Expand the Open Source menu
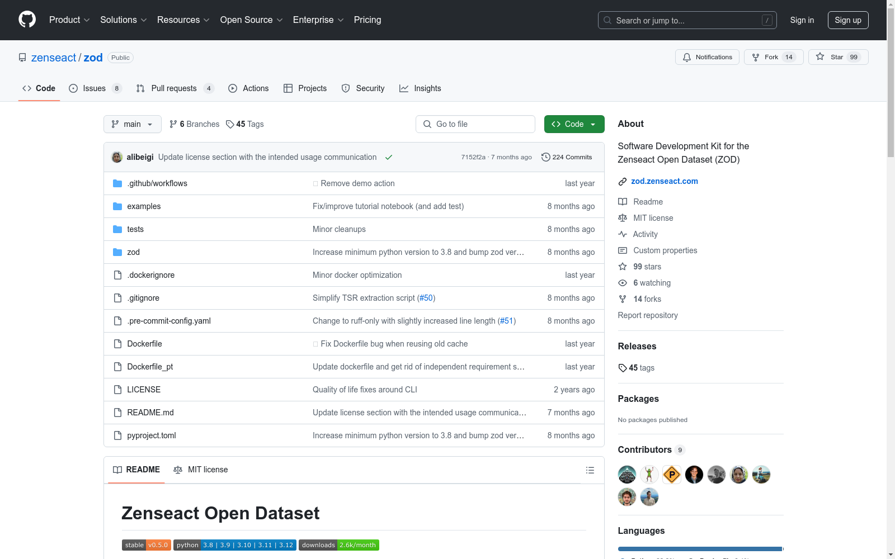Viewport: 895px width, 559px height. [252, 20]
